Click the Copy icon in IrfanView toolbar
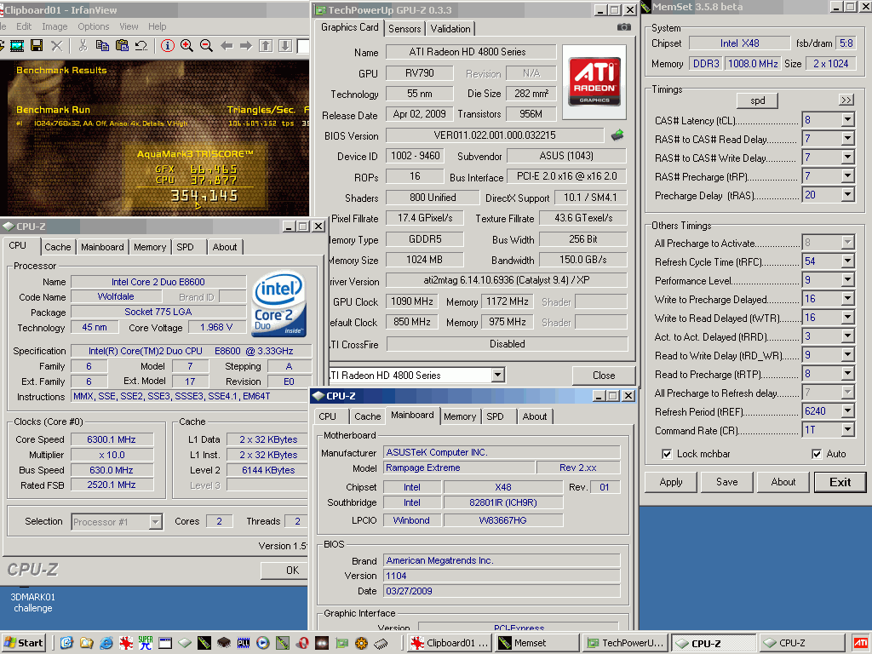This screenshot has width=872, height=654. coord(102,46)
